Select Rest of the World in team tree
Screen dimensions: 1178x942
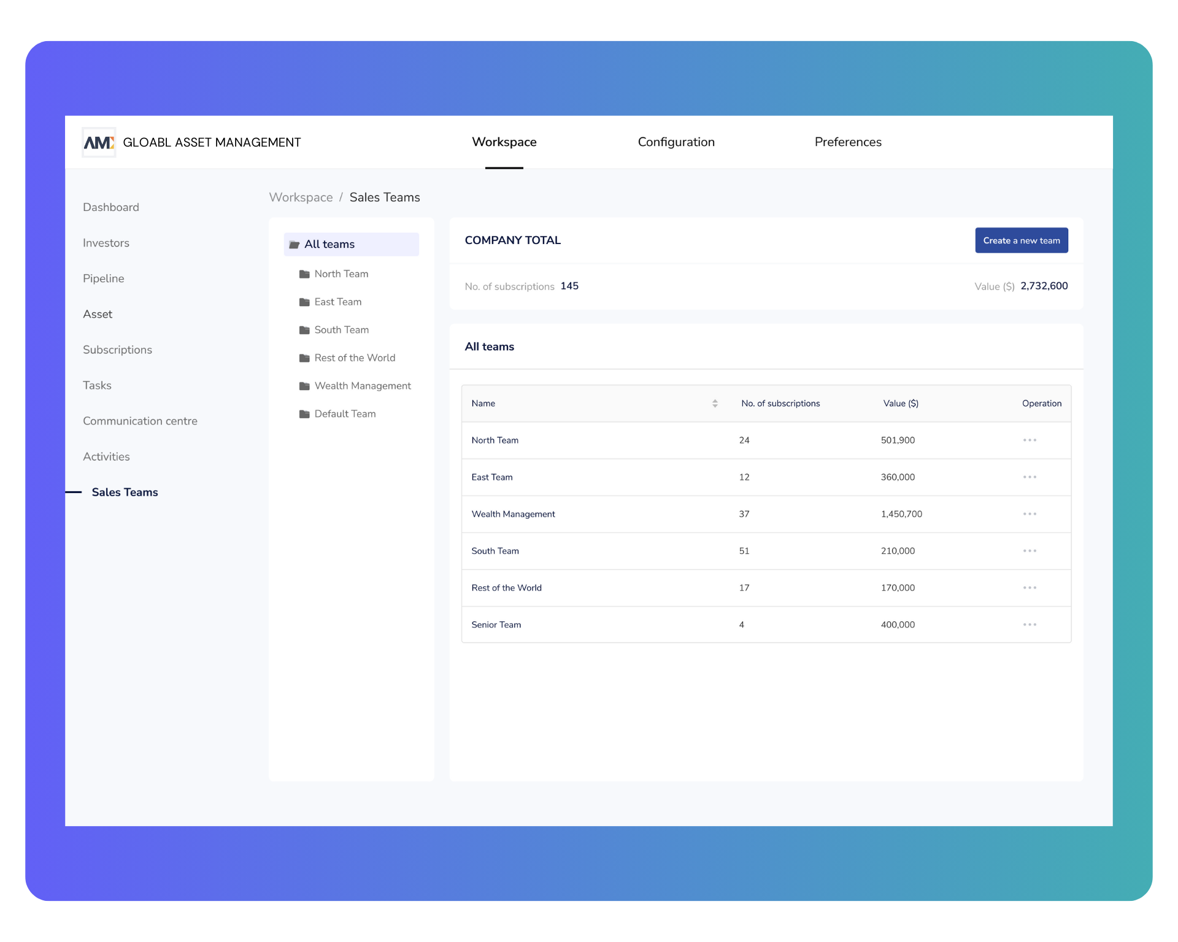(355, 358)
